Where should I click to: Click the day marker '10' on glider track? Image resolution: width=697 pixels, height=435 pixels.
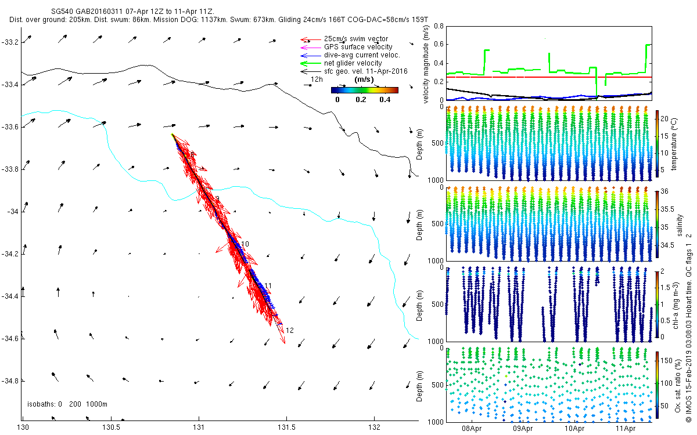tap(245, 244)
